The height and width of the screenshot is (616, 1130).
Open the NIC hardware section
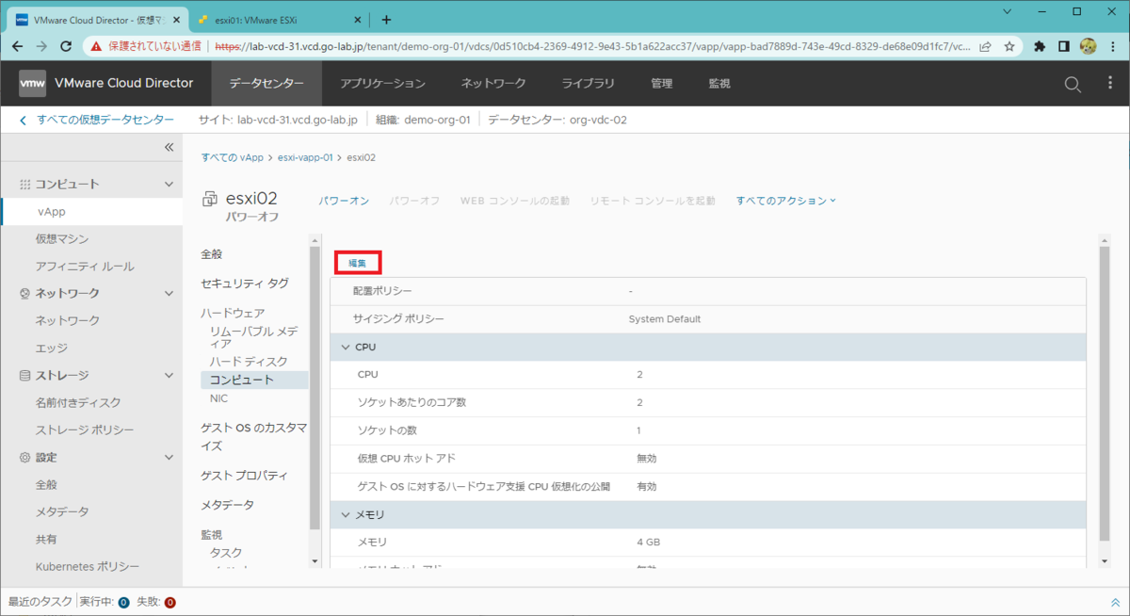(218, 398)
